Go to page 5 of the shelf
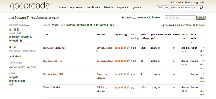The width and height of the screenshot is (216, 99). (181, 25)
